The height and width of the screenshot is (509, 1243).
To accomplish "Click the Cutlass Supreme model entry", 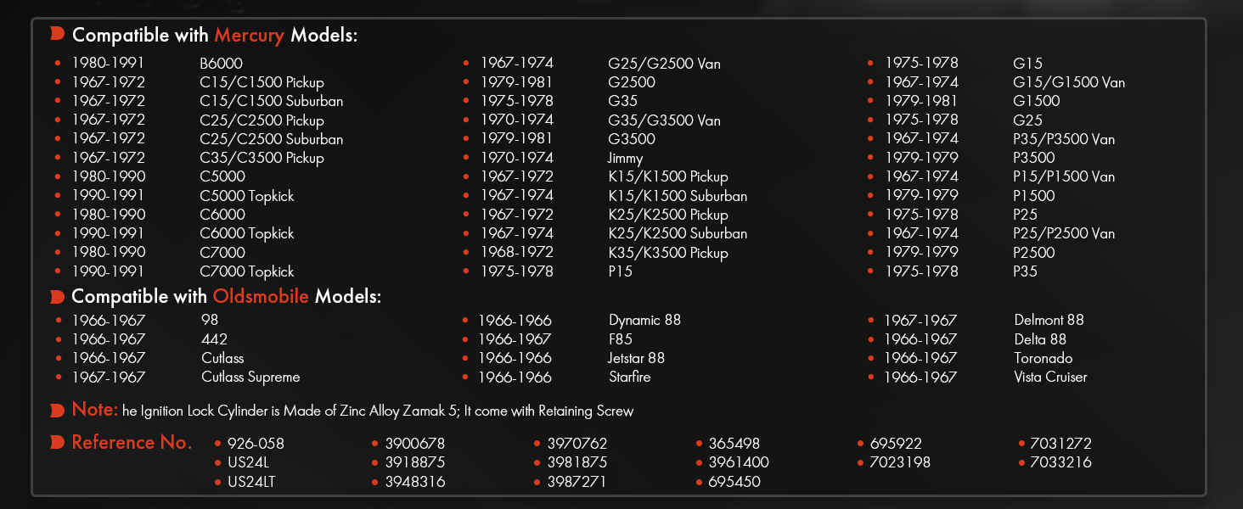I will click(x=250, y=377).
